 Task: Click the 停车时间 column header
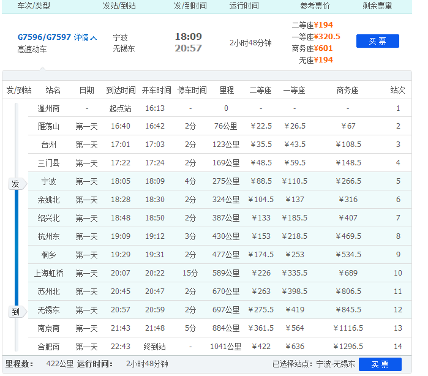(192, 90)
